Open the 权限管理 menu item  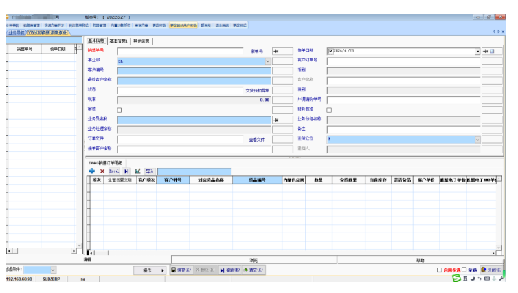(100, 25)
